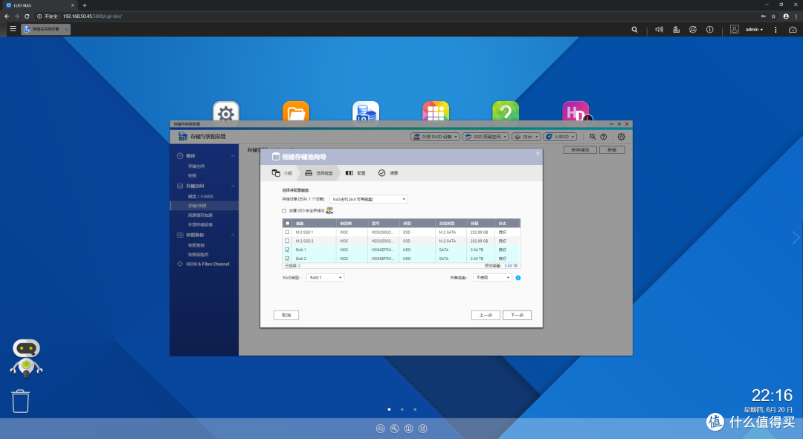Open the QTS main menu hamburger icon
Image resolution: width=803 pixels, height=439 pixels.
13,29
